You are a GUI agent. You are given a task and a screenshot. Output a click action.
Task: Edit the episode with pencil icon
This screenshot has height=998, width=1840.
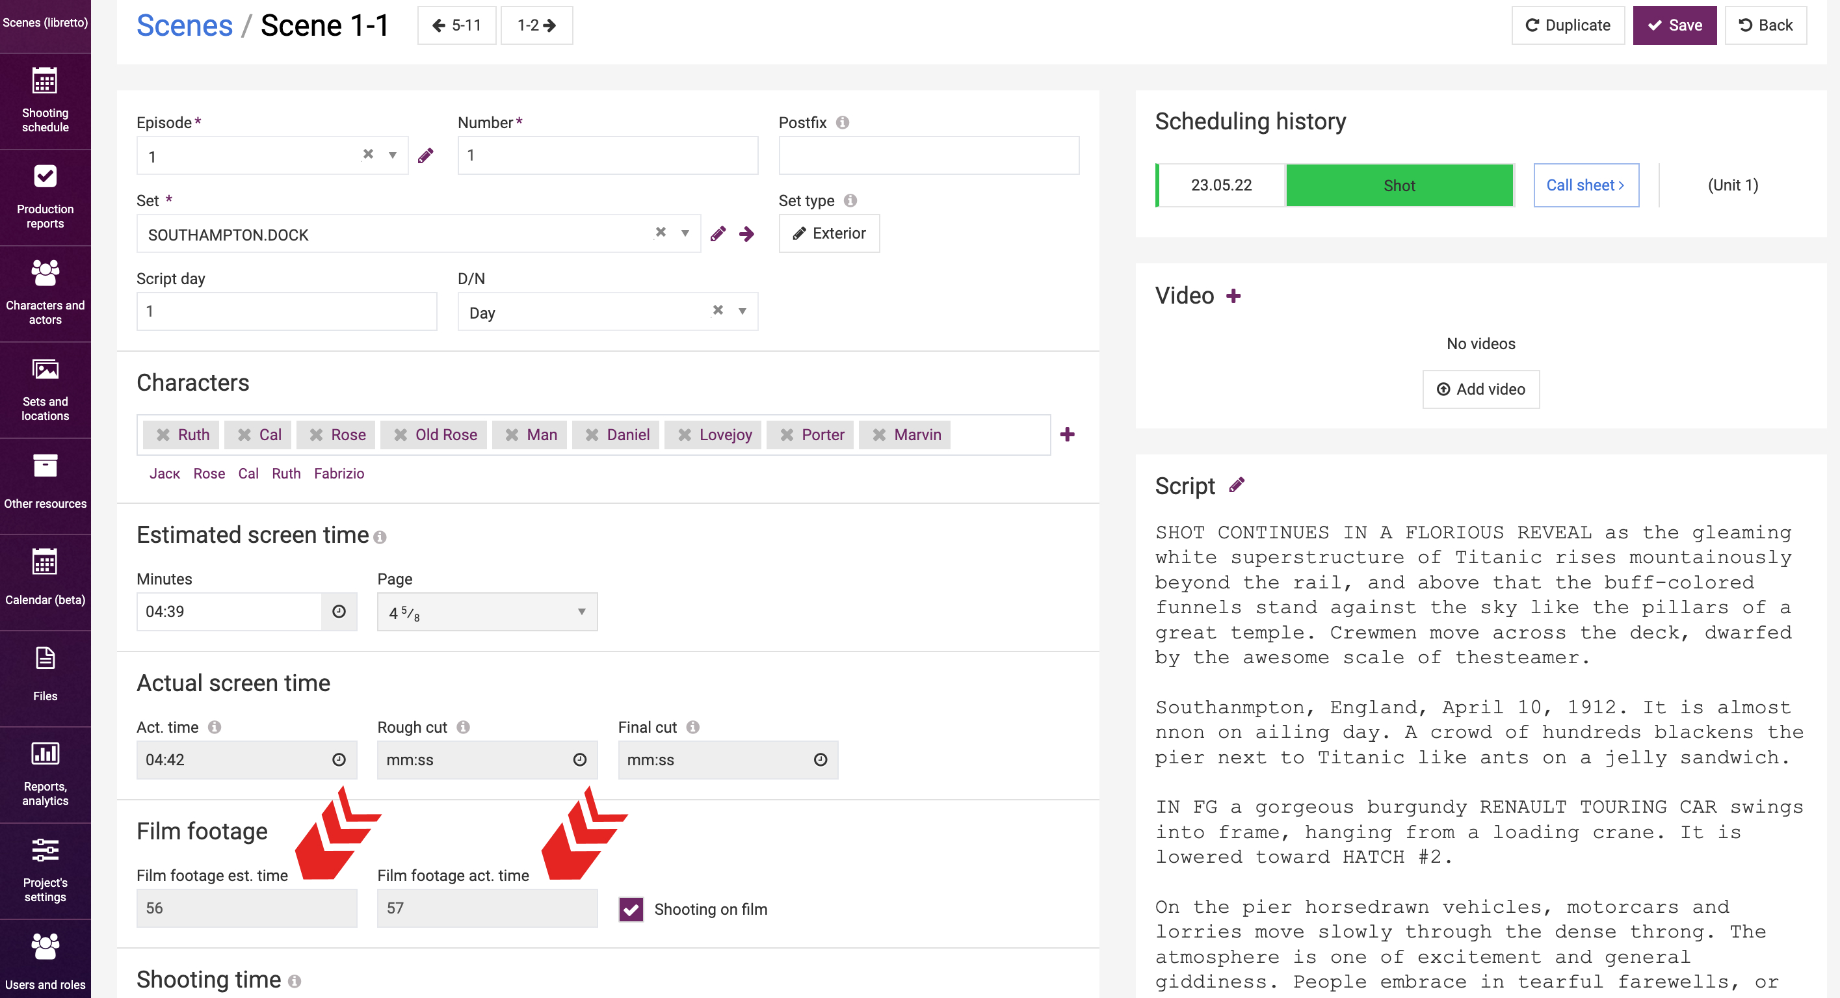tap(426, 155)
